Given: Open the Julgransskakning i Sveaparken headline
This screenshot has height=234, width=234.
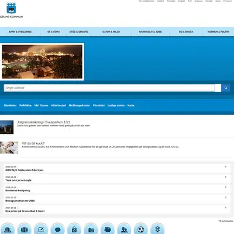Looking at the screenshot, I should [x=43, y=122].
